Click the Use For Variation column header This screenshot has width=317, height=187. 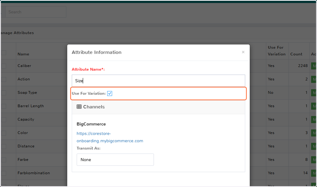click(277, 51)
